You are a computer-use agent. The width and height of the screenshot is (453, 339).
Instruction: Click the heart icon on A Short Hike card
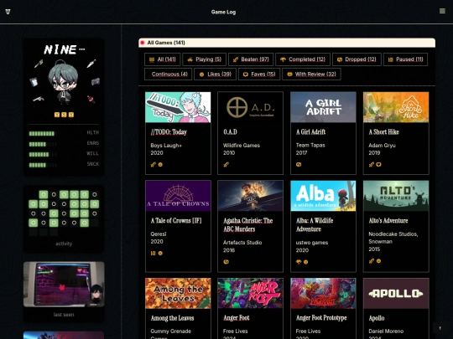[378, 165]
